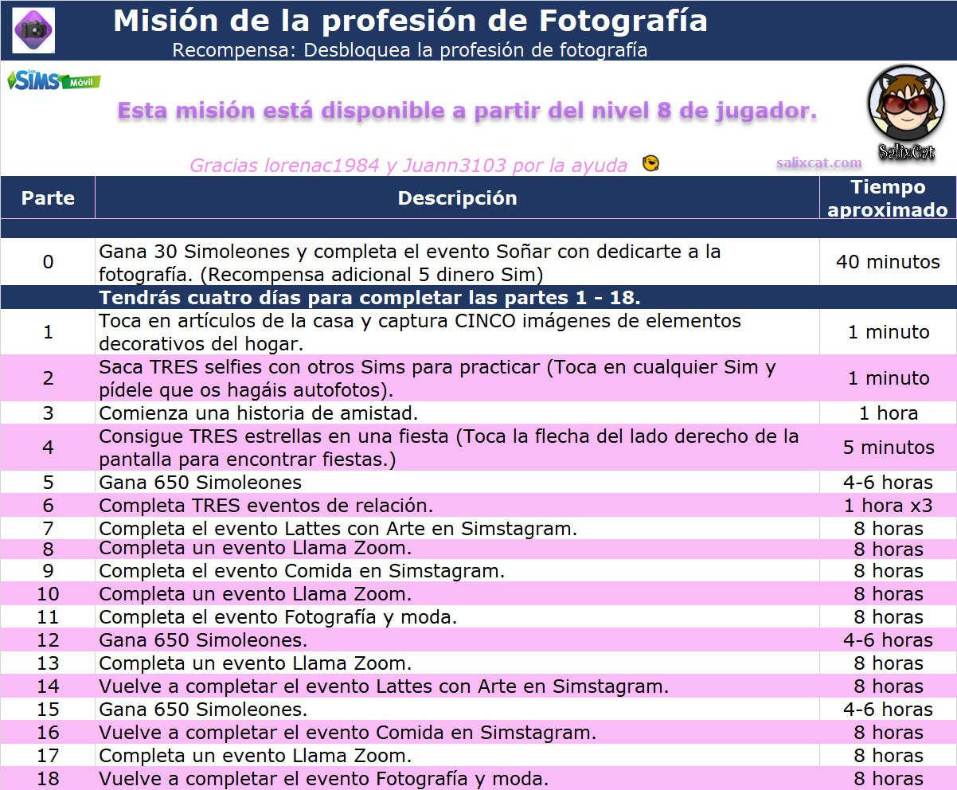Screen dimensions: 957x790
Task: Select part 8 'Completa un evento Llama Zoom'
Action: [256, 549]
